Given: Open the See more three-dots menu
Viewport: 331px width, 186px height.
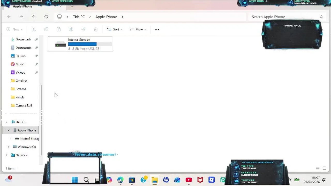Looking at the screenshot, I should tap(157, 29).
